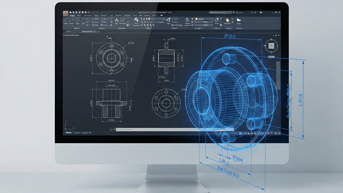Image resolution: width=343 pixels, height=193 pixels.
Task: Select the Line tool in the ribbon
Action: point(66,21)
